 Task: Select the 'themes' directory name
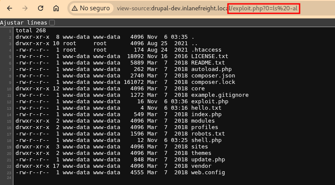[x=201, y=153]
